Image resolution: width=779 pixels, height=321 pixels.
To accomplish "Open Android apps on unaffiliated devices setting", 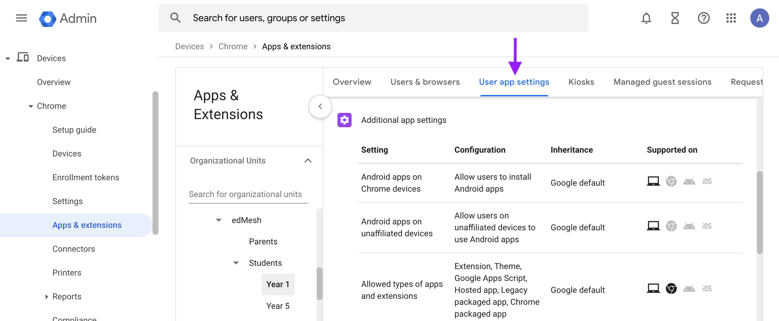I will tap(397, 228).
